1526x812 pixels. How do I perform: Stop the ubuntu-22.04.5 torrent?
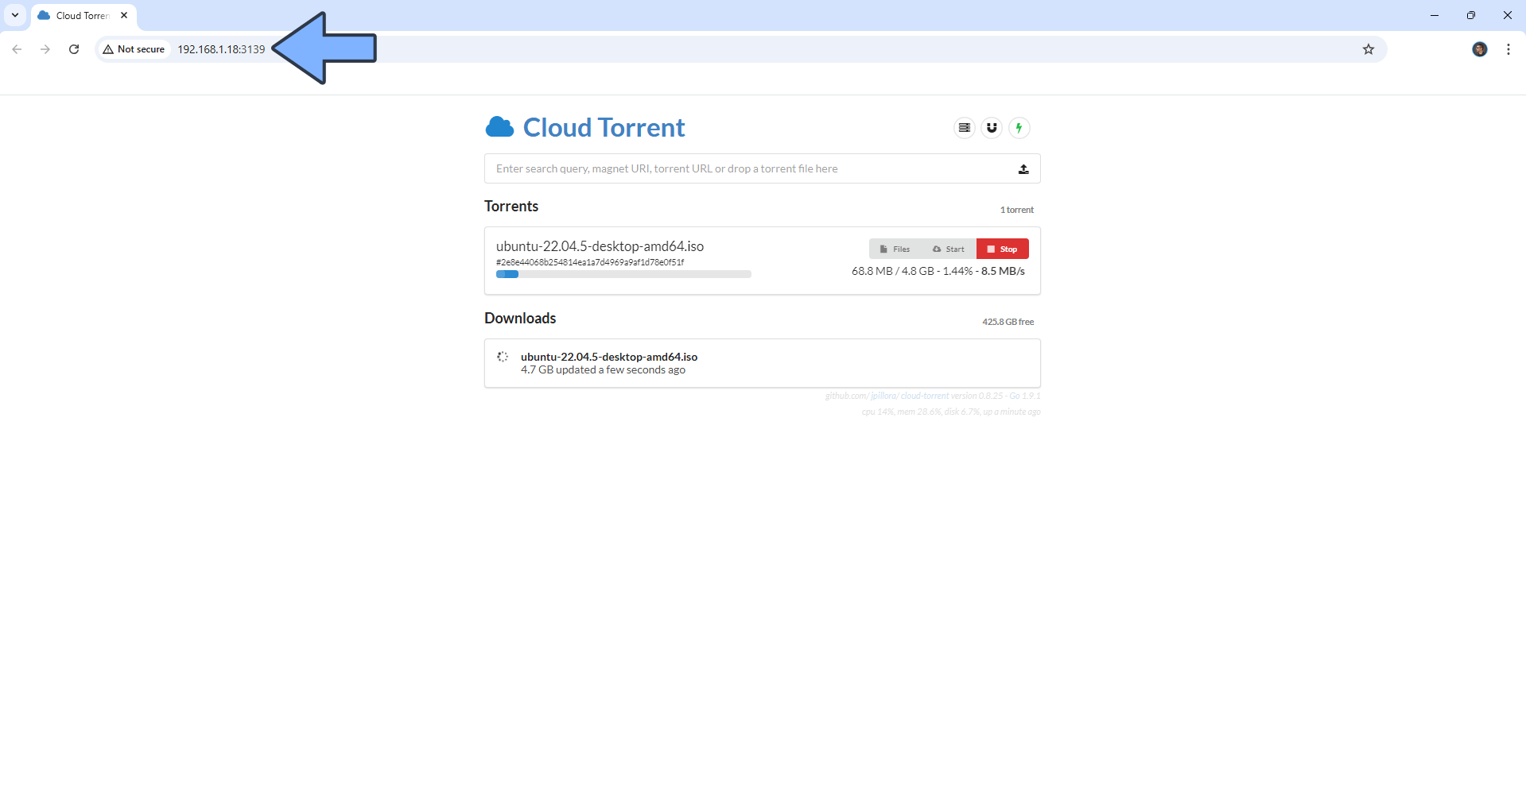pyautogui.click(x=1002, y=249)
